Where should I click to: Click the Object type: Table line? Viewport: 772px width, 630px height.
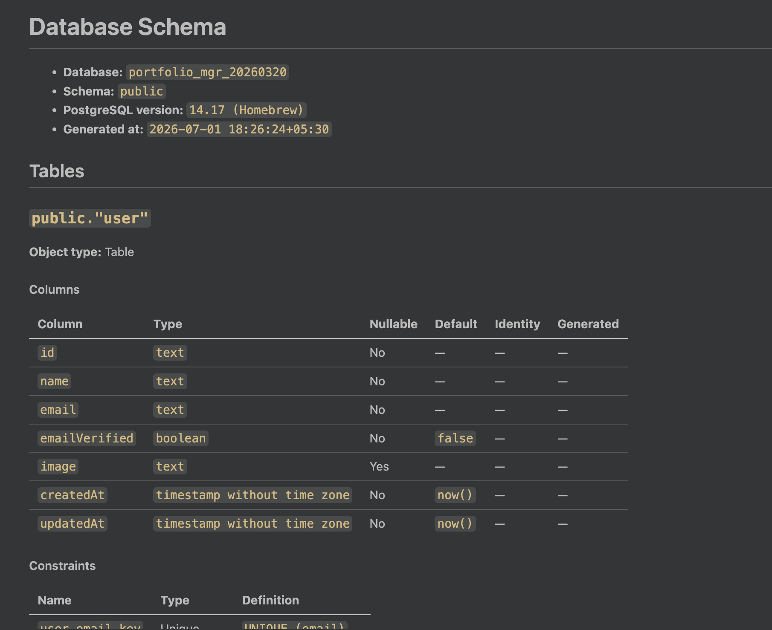click(x=81, y=252)
